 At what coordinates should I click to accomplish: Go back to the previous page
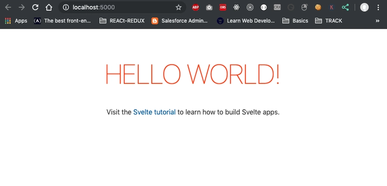tap(8, 7)
